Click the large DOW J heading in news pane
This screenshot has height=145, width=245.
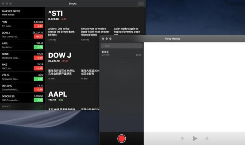59,55
